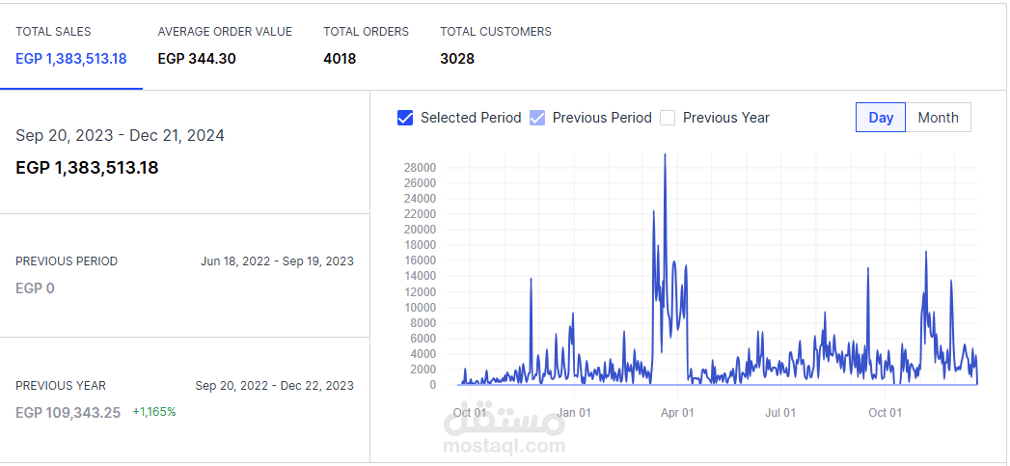
Task: Click the +1,165% growth indicator
Action: pos(154,412)
